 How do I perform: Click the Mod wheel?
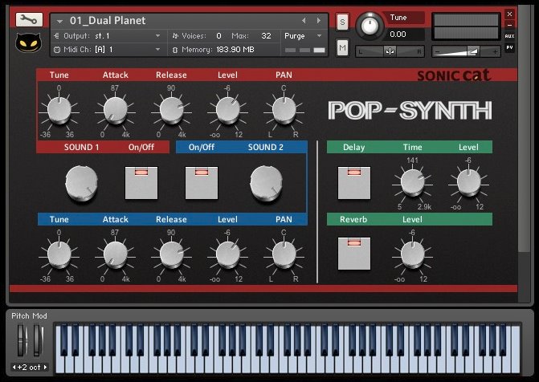[x=38, y=340]
